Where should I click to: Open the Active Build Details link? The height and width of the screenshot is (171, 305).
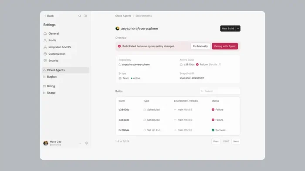coord(213,65)
